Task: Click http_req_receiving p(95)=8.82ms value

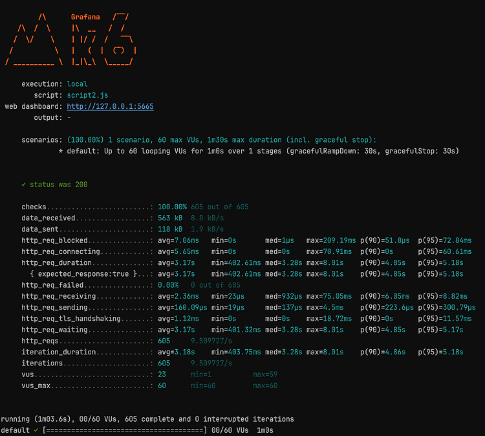Action: pyautogui.click(x=442, y=296)
